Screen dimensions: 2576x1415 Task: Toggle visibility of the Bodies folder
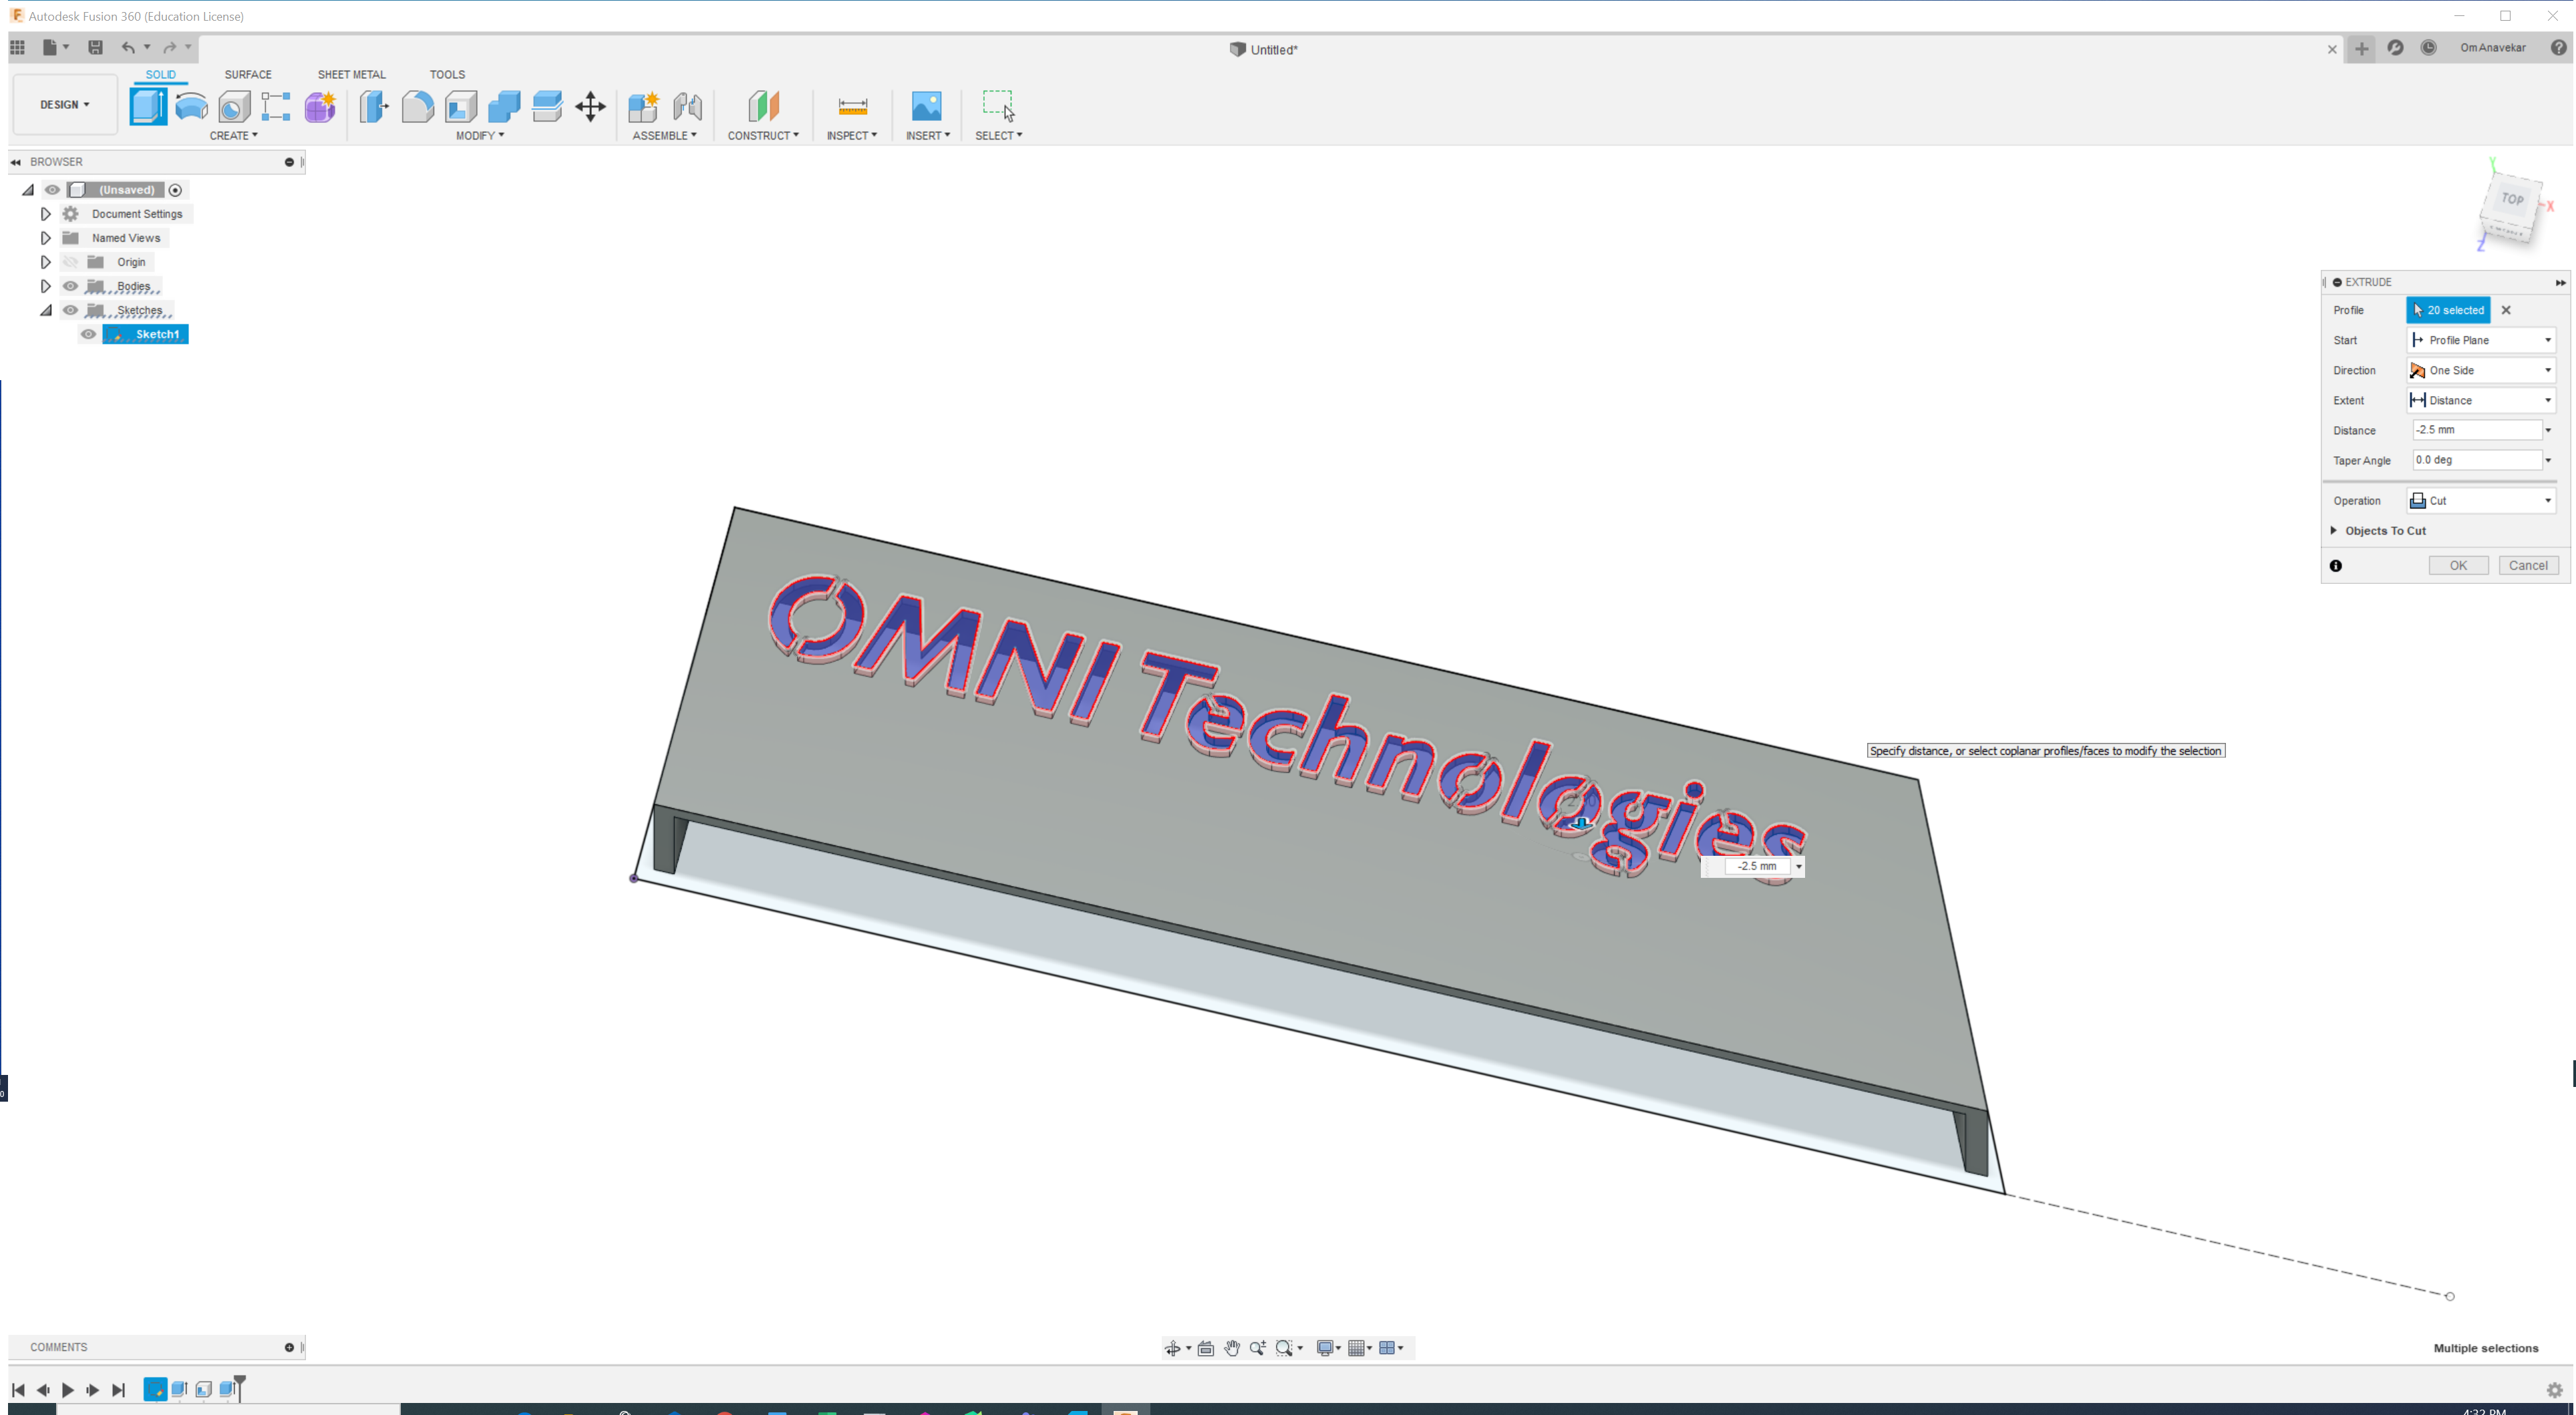tap(70, 286)
